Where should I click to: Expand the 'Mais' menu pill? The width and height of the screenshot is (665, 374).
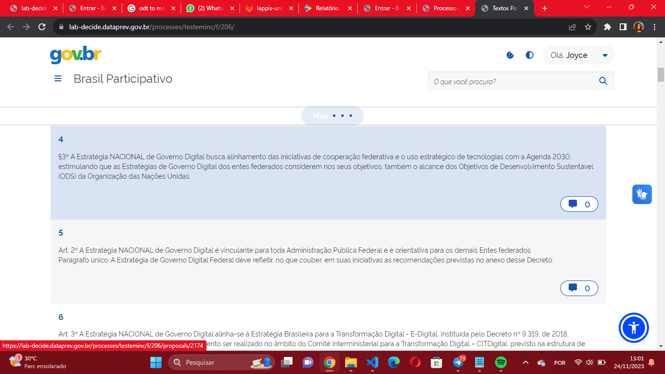(x=332, y=116)
